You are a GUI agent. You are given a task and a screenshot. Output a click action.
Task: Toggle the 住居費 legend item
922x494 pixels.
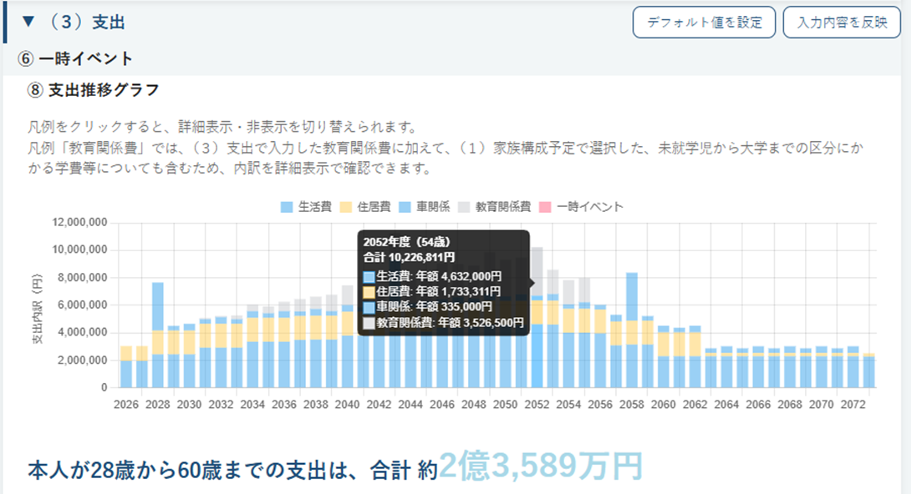365,206
